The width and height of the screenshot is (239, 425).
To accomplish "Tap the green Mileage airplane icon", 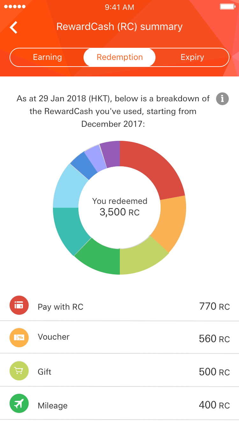I will (19, 403).
